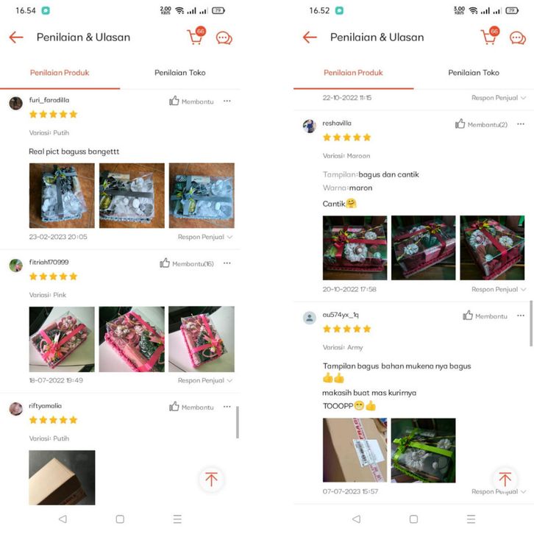534x534 pixels.
Task: Tap back arrow on right screen
Action: pyautogui.click(x=310, y=37)
